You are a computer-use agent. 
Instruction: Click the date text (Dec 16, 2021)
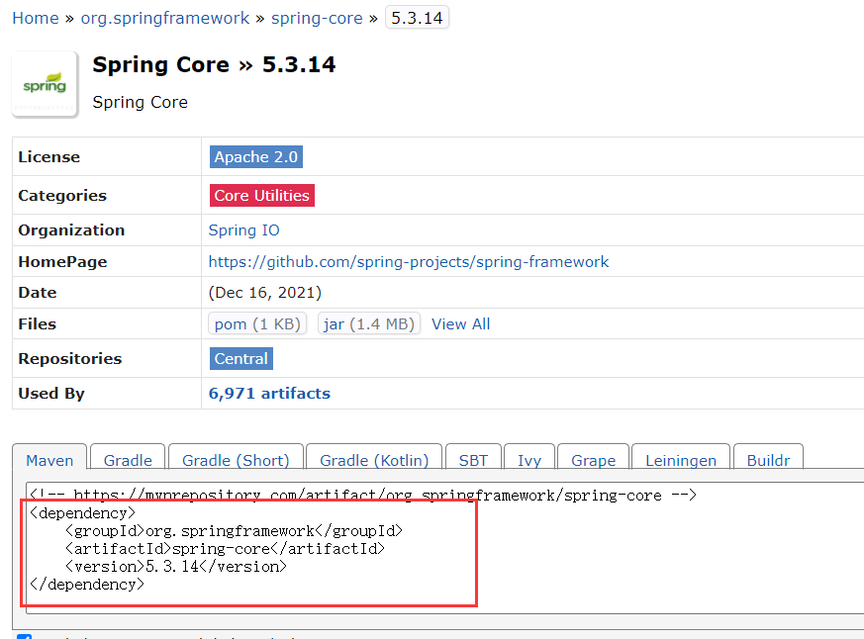pos(265,293)
